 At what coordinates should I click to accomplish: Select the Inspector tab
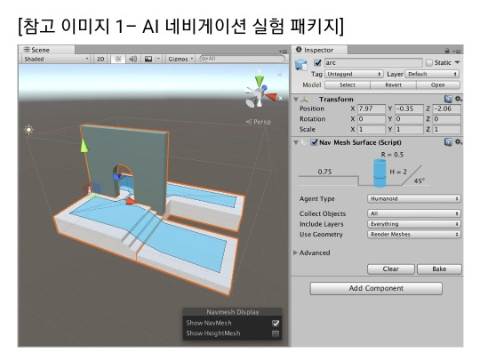[x=319, y=50]
